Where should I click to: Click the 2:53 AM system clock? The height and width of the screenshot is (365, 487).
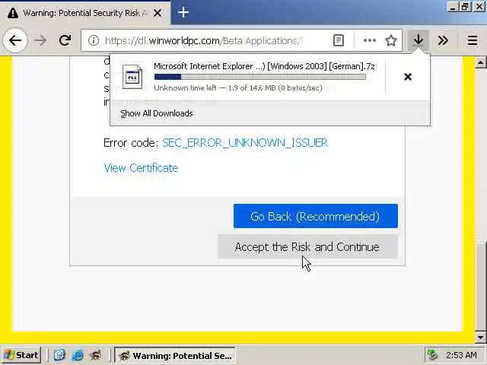coord(461,355)
